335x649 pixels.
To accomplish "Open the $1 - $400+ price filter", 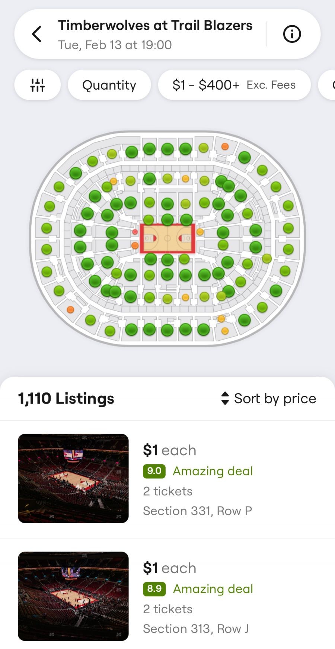I will 234,85.
